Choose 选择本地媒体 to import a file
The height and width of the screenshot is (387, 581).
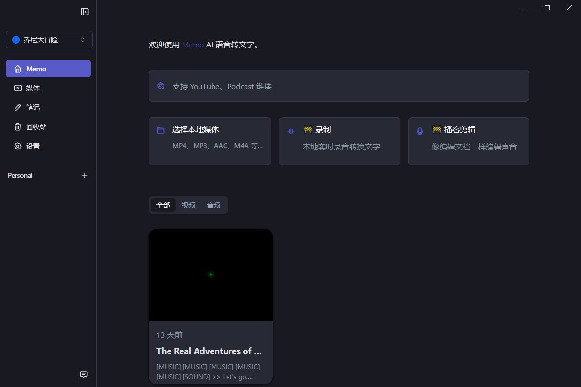209,141
